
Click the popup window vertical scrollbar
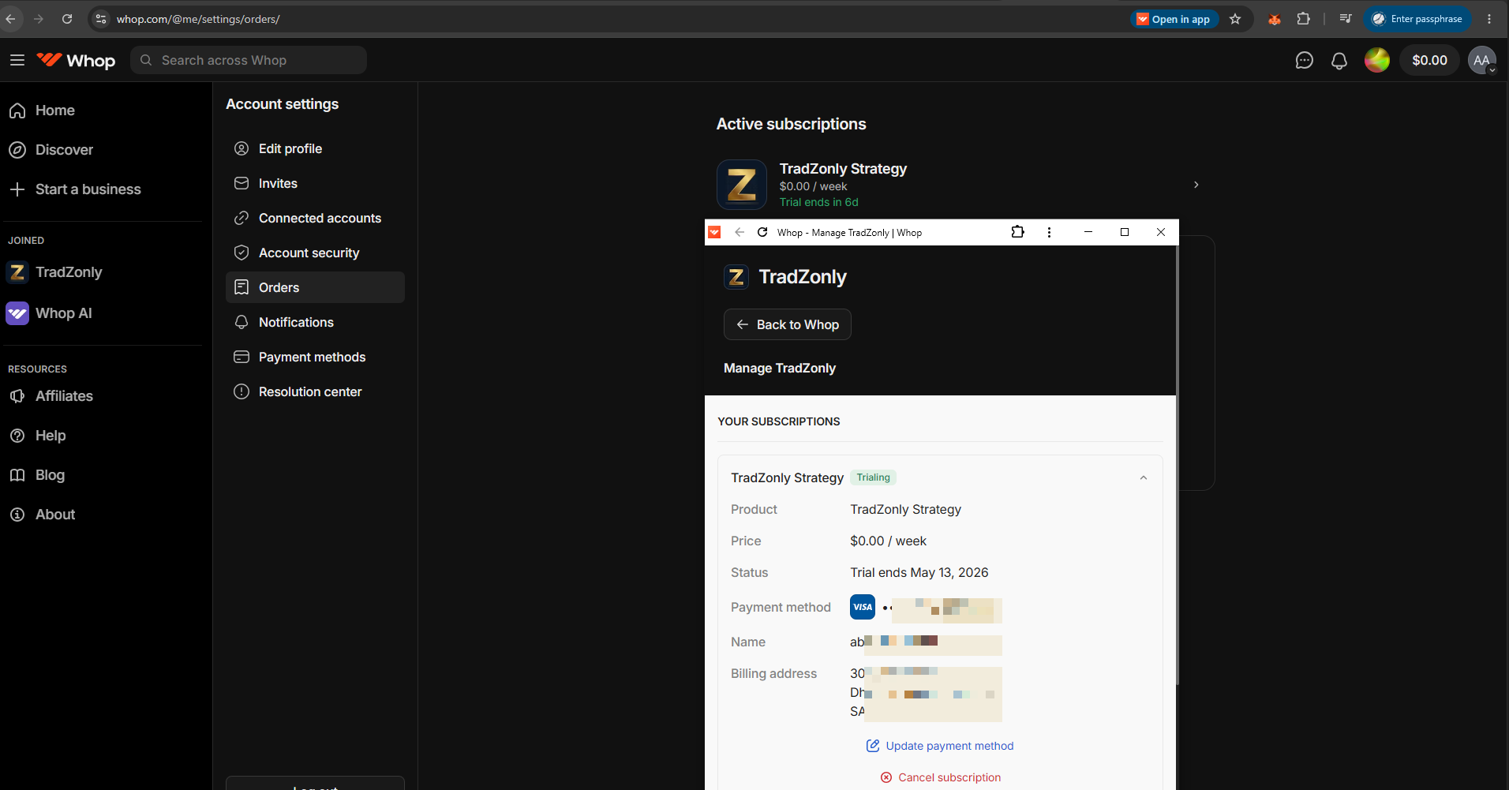(1177, 466)
